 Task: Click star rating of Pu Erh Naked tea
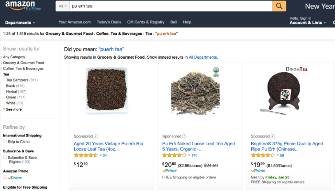click(174, 155)
